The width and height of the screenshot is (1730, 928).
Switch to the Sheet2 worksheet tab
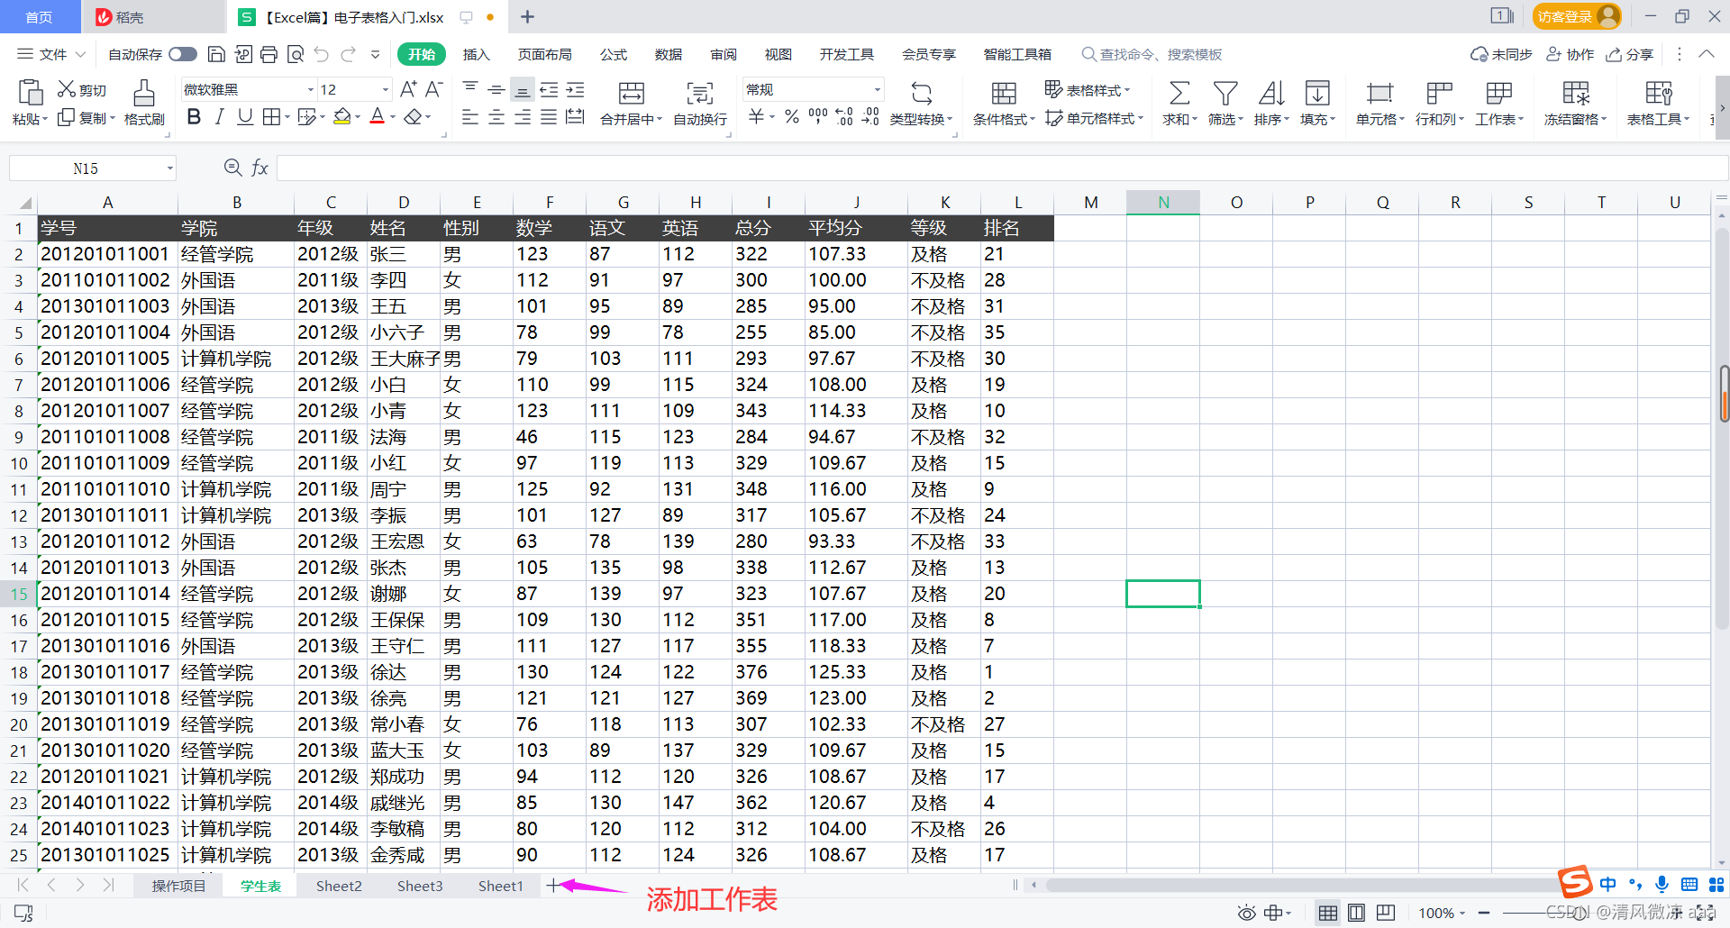point(339,886)
